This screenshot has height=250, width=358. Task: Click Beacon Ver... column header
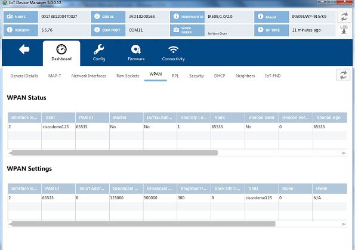coord(296,118)
